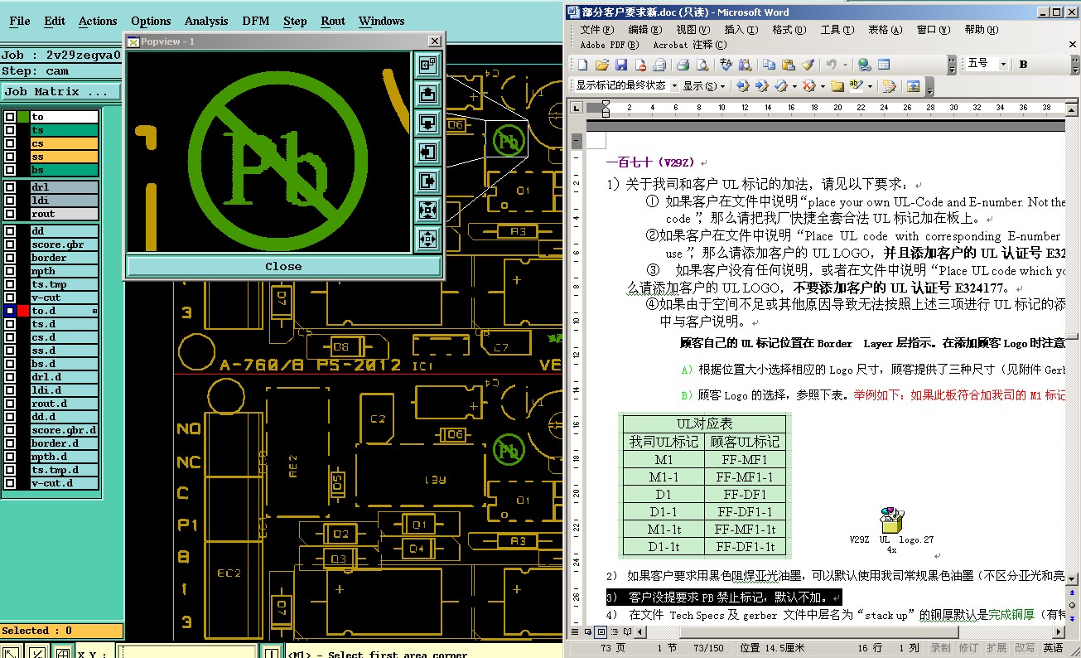The width and height of the screenshot is (1081, 658).
Task: Click the Copy icon in Word toolbar
Action: pos(770,65)
